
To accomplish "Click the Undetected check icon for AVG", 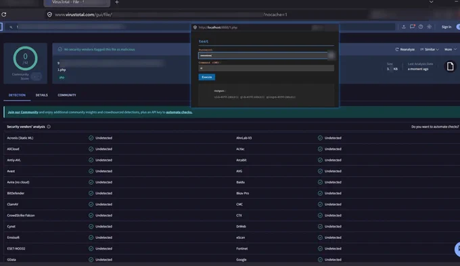I will (320, 171).
